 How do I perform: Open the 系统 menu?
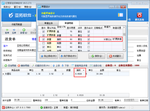(7, 7)
